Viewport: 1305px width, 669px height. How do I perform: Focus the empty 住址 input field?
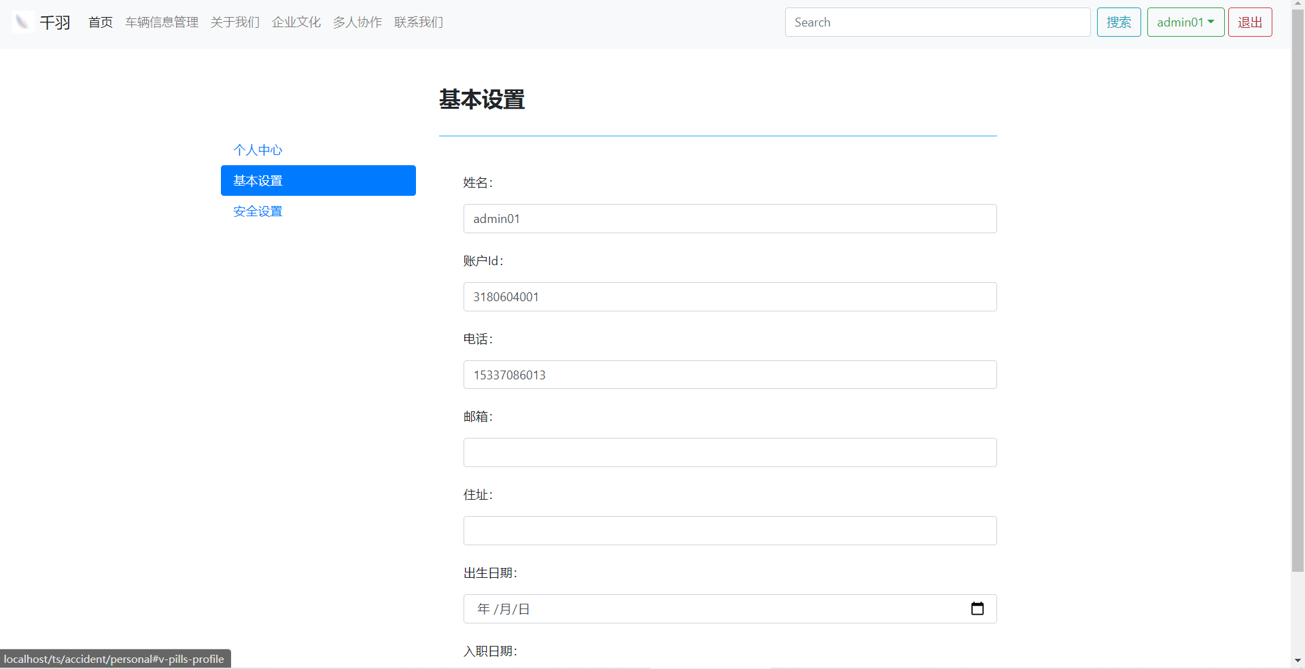coord(730,530)
